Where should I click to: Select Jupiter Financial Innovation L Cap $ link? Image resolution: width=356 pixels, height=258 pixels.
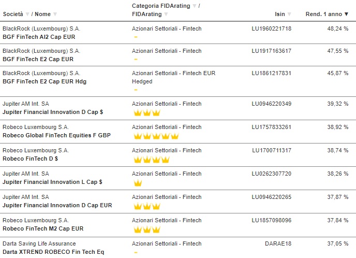pos(52,182)
